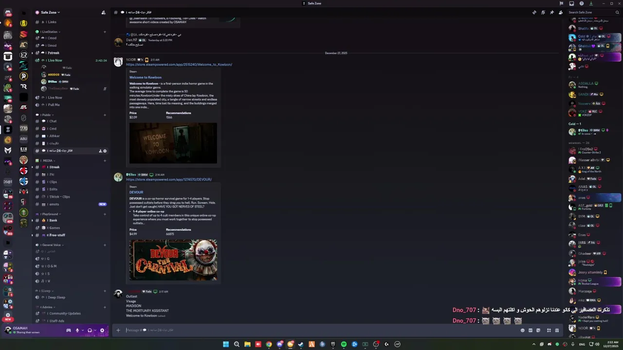Open ABDALLA's profile in member list

(x=594, y=85)
